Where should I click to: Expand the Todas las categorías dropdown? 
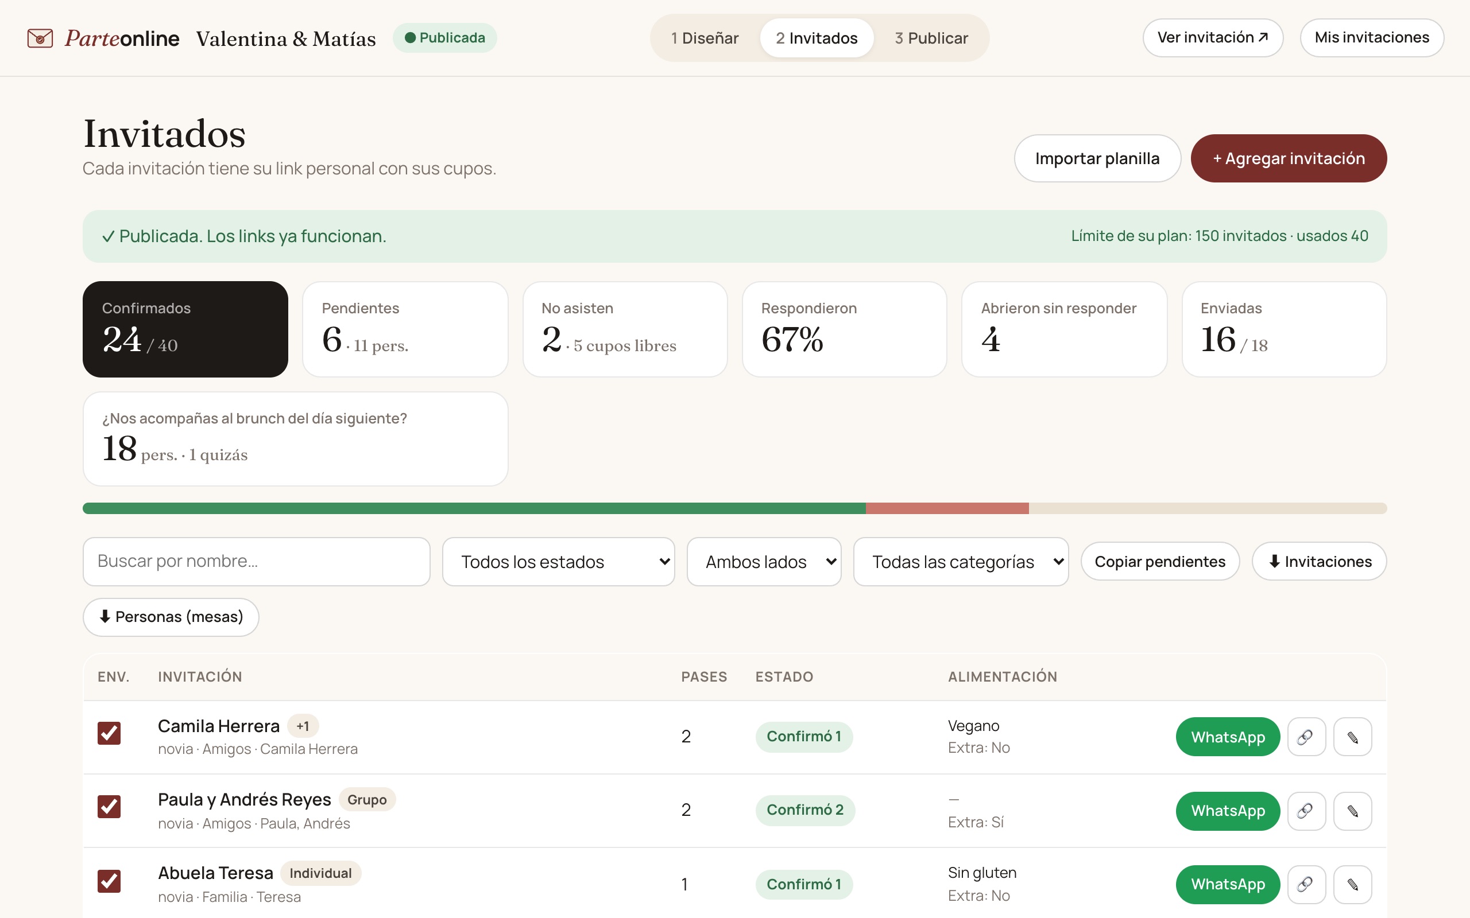pos(960,562)
